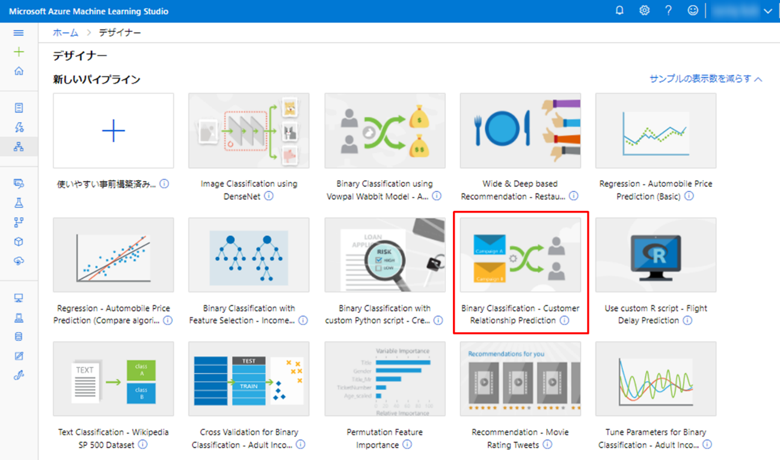Show info for Automobile Price Compare algorithms
780x460 pixels.
(168, 321)
